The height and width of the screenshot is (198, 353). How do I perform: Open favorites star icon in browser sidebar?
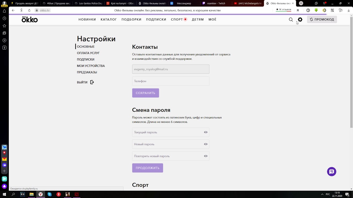(x=4, y=26)
